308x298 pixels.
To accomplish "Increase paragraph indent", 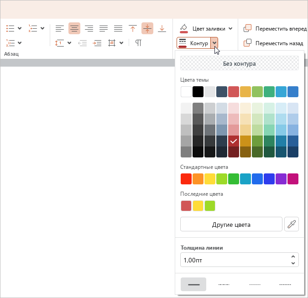I will (x=97, y=43).
